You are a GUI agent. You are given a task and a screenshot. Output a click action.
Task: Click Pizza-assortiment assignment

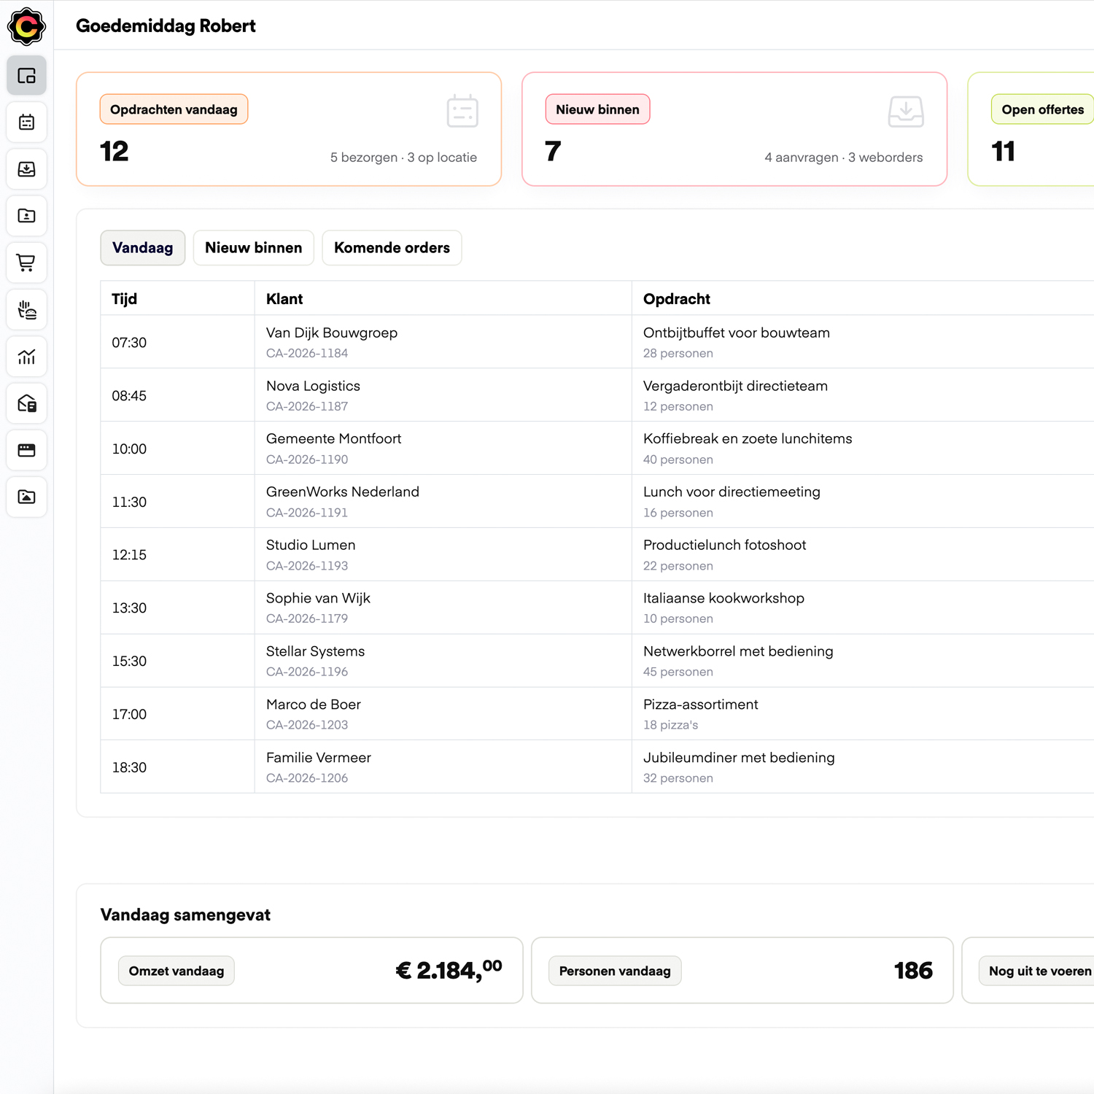click(x=700, y=705)
